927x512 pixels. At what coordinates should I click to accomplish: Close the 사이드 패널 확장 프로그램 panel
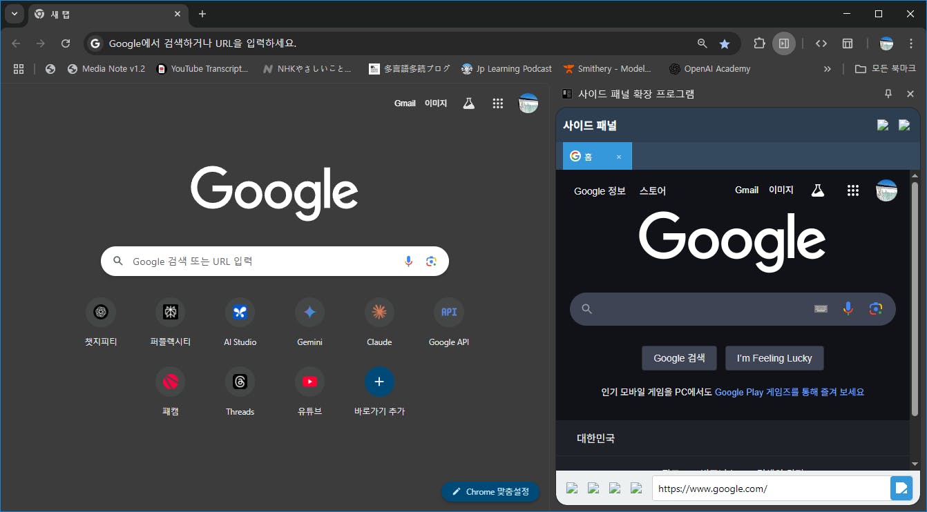[x=910, y=94]
